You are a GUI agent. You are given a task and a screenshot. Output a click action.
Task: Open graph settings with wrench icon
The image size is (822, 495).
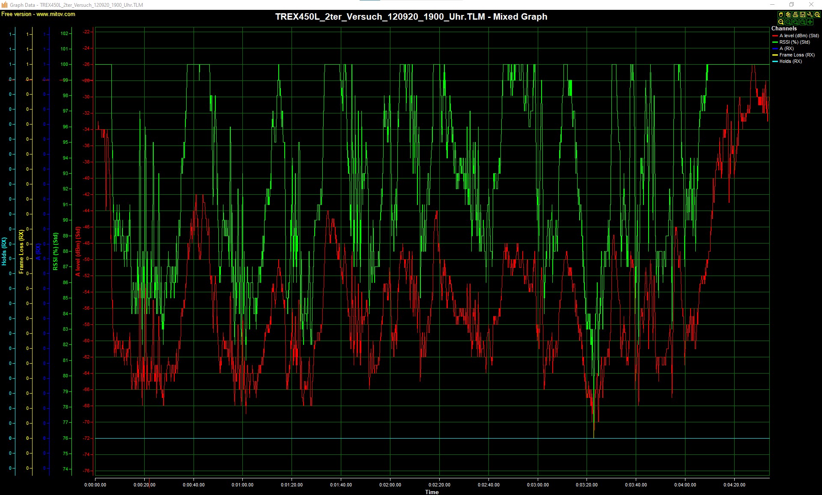810,15
